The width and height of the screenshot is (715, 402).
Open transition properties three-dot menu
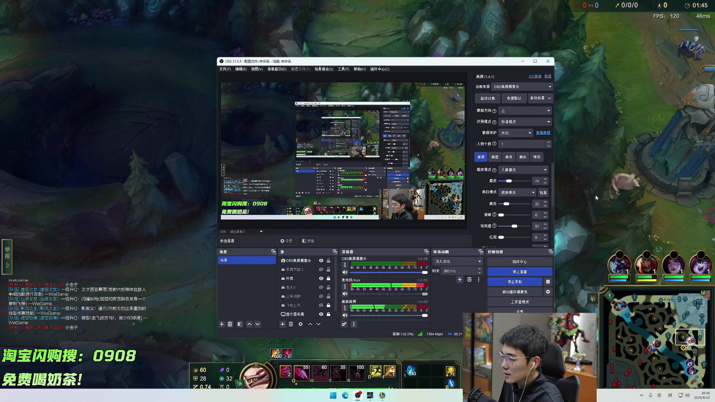[479, 280]
